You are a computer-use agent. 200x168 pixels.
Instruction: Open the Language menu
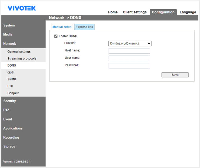point(188,12)
